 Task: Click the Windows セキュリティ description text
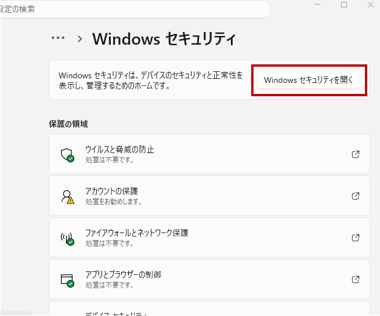tap(150, 80)
